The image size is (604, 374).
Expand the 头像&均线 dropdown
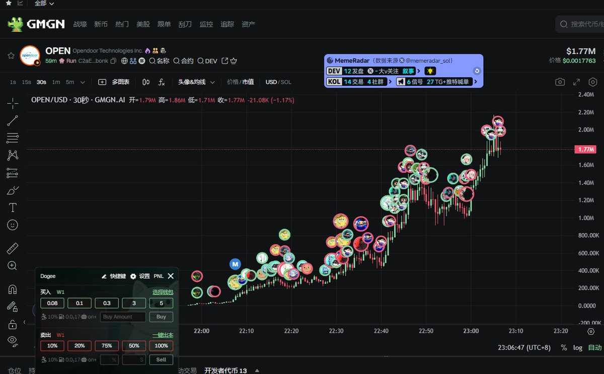point(196,82)
